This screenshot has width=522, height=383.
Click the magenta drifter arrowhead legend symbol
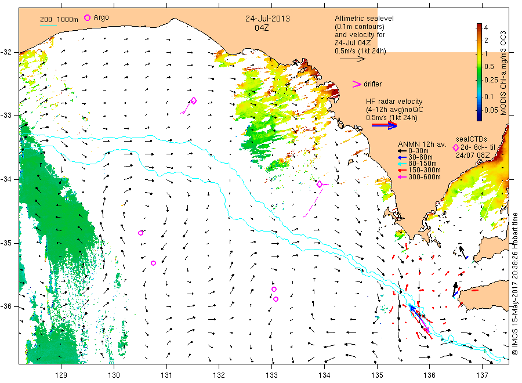tap(357, 84)
